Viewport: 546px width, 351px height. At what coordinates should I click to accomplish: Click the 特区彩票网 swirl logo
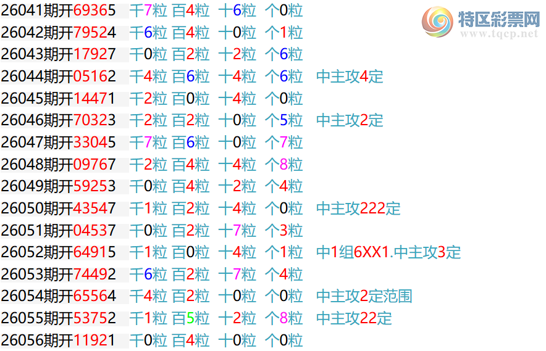437,22
